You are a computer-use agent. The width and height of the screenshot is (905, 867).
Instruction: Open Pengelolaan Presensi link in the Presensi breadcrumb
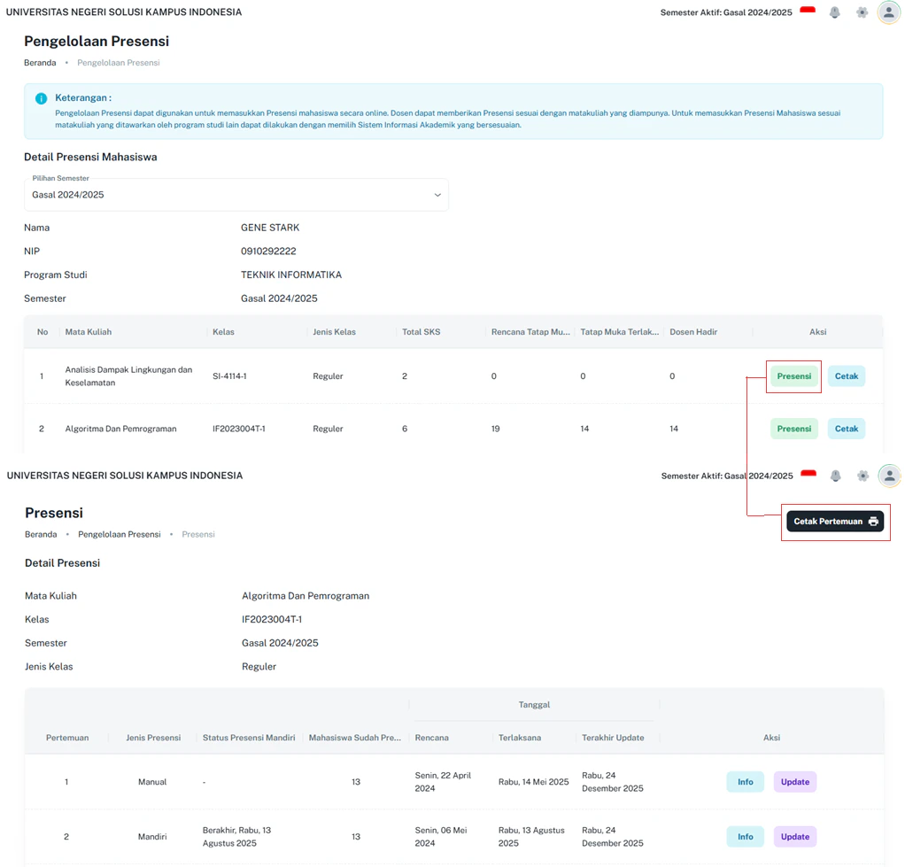(x=120, y=535)
